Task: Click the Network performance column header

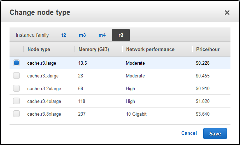Action: [x=150, y=49]
